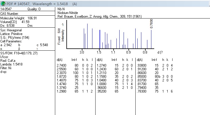Viewport: 210px width, 115px height.
Task: Select the PDF # 140547 title text
Action: [18, 4]
